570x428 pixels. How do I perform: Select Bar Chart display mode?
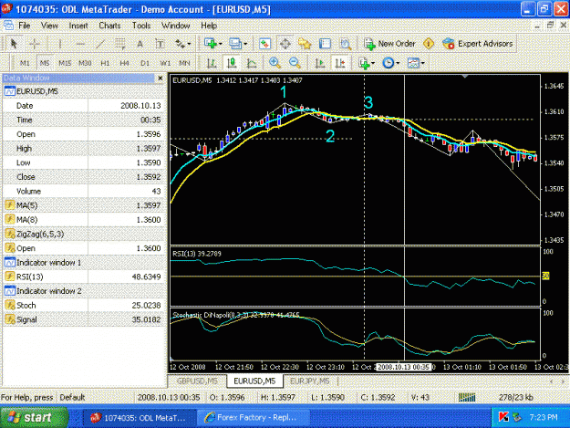click(212, 63)
